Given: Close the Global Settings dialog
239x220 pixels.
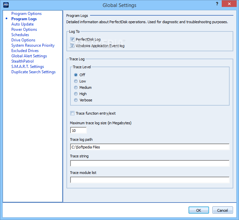Looking at the screenshot, I should 229,4.
